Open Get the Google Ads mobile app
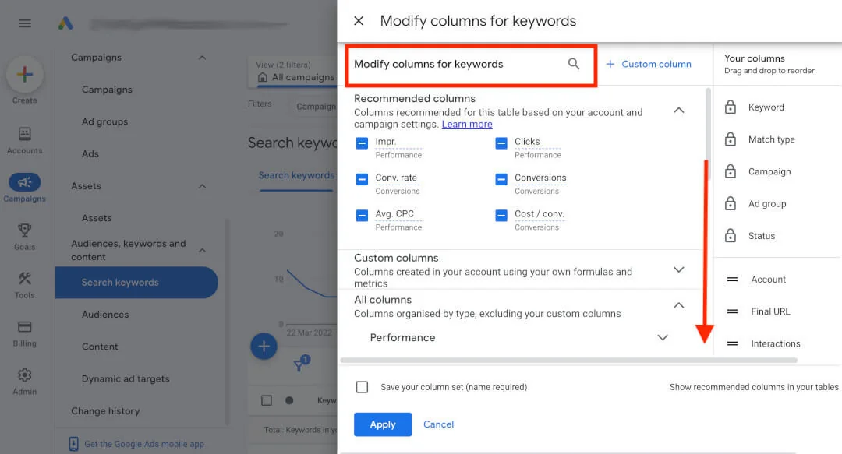The height and width of the screenshot is (454, 842). [x=144, y=444]
